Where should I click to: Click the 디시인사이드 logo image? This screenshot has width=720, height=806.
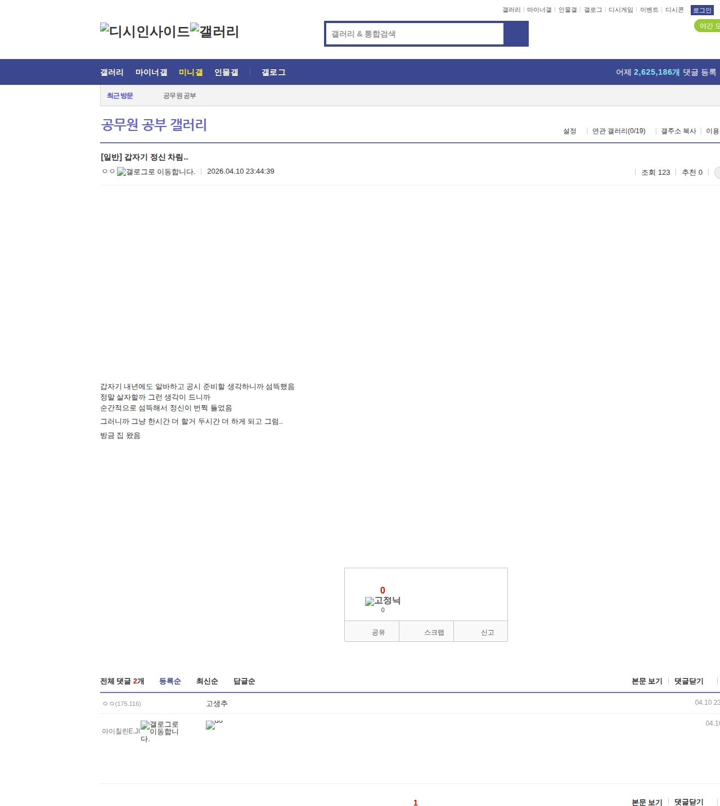click(145, 31)
